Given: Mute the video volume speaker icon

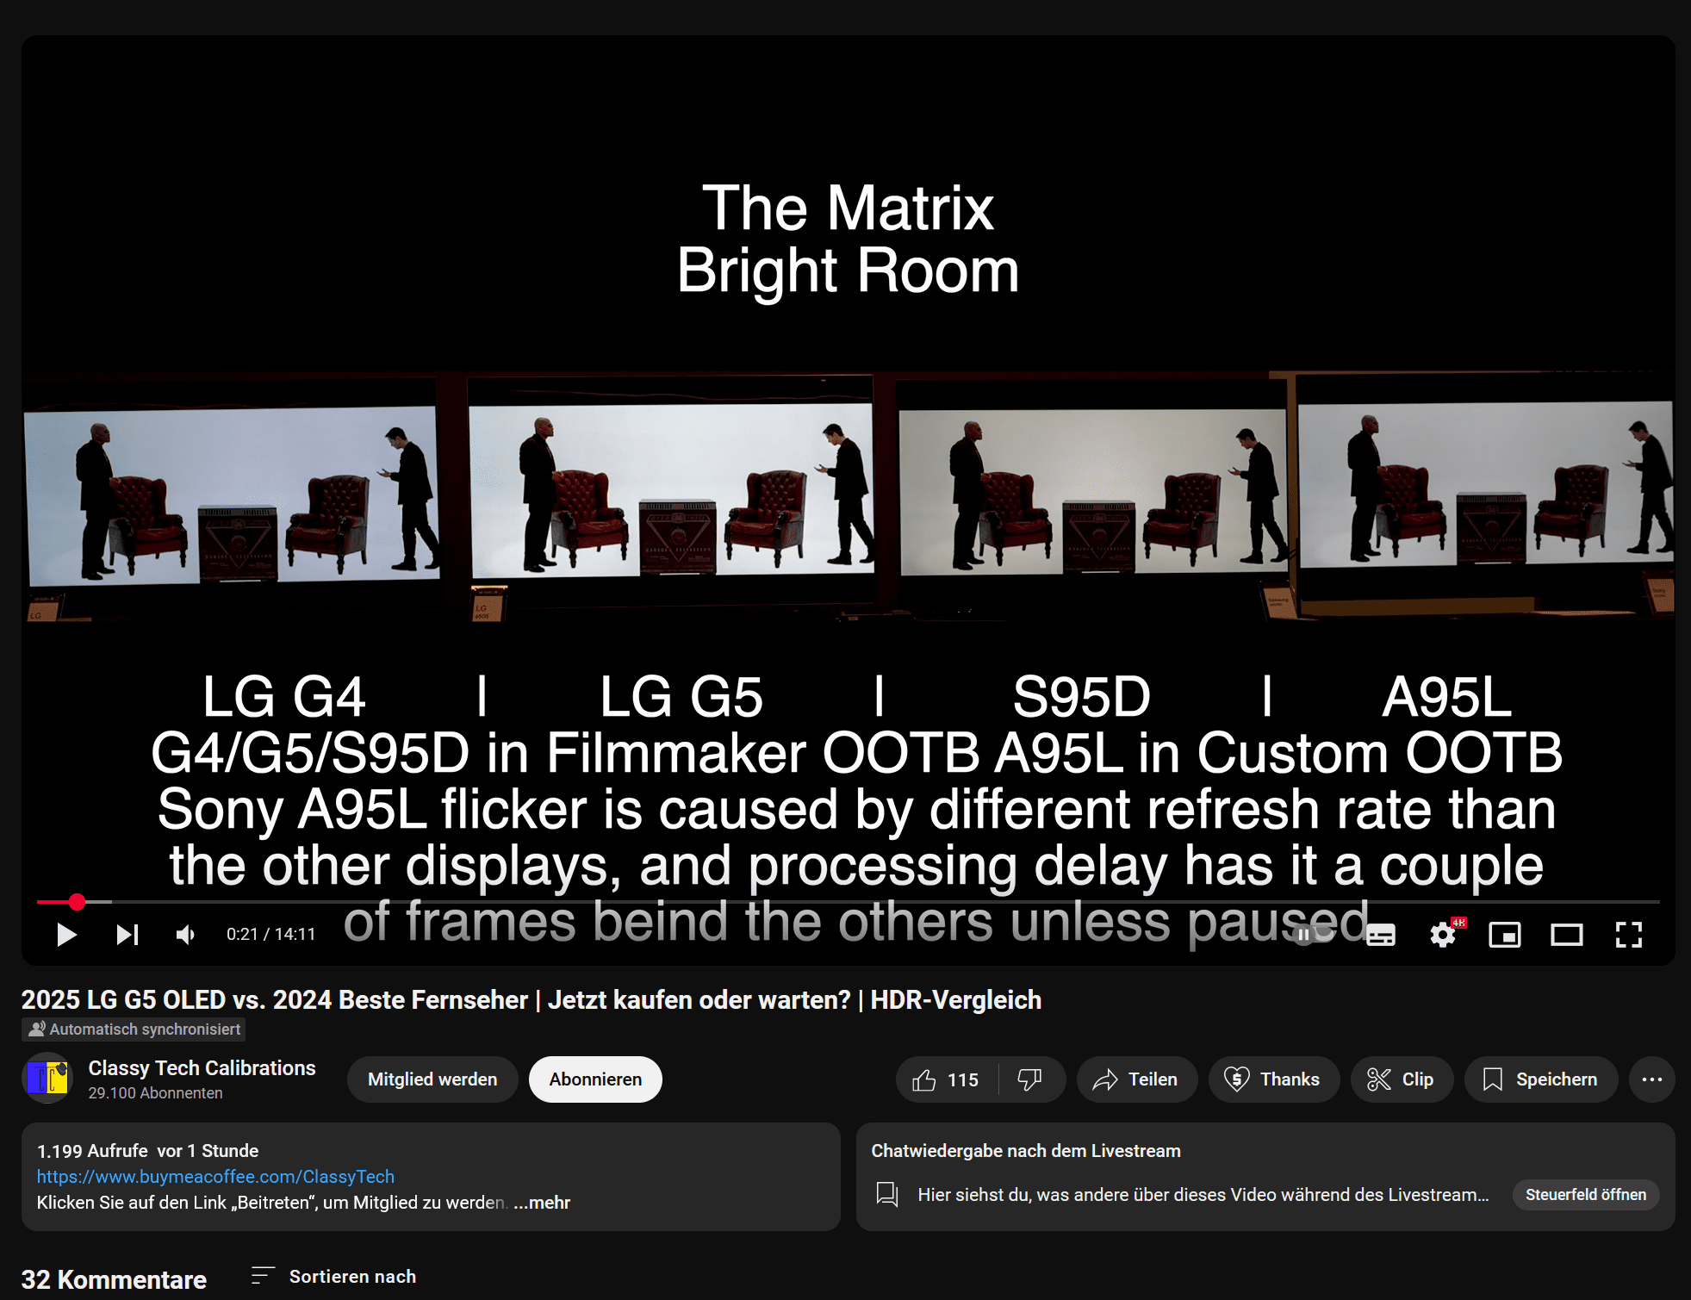Looking at the screenshot, I should [x=186, y=935].
